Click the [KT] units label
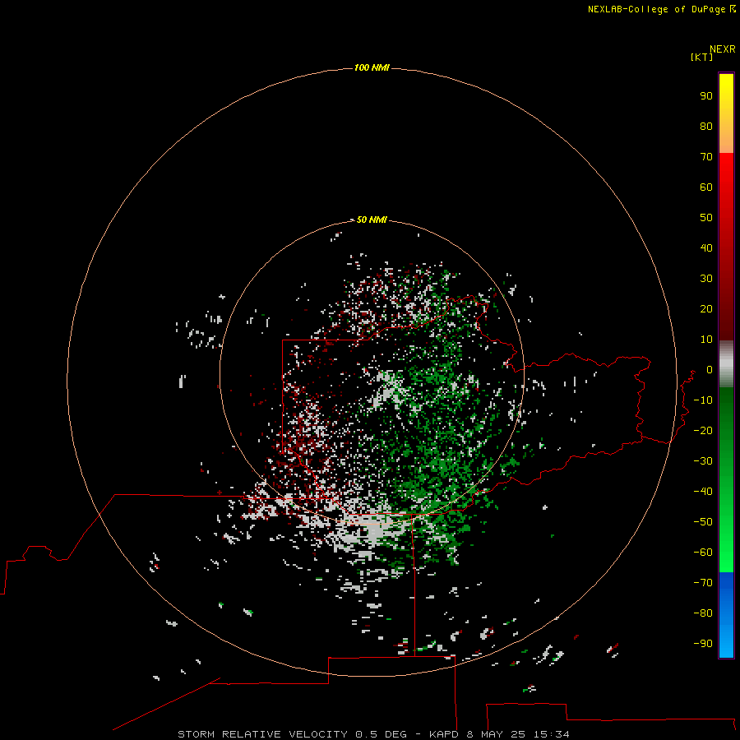Image resolution: width=740 pixels, height=740 pixels. pyautogui.click(x=702, y=57)
